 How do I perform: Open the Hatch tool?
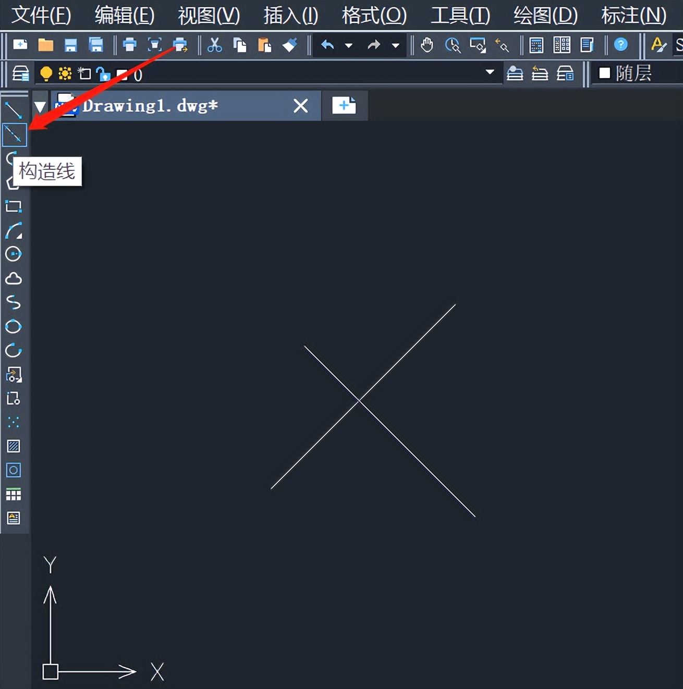click(x=14, y=446)
